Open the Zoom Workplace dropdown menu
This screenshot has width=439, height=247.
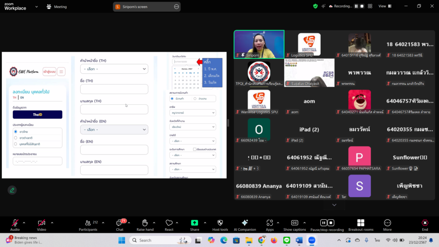pos(36,7)
